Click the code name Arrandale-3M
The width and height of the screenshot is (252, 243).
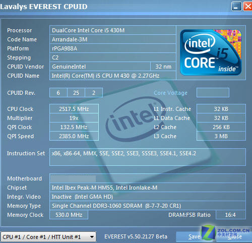coord(112,39)
